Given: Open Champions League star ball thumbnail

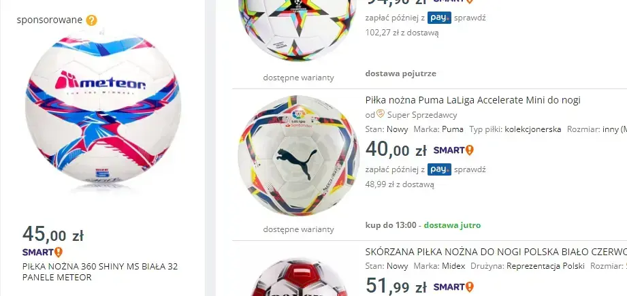Looking at the screenshot, I should [x=298, y=30].
